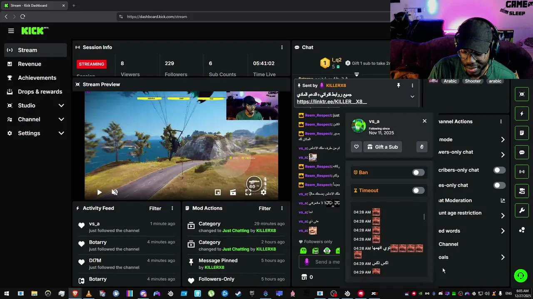Click the screen capture icon in right sidebar

[522, 94]
